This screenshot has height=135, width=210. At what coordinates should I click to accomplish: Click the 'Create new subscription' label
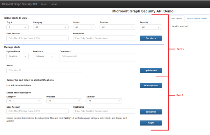click(x=19, y=93)
